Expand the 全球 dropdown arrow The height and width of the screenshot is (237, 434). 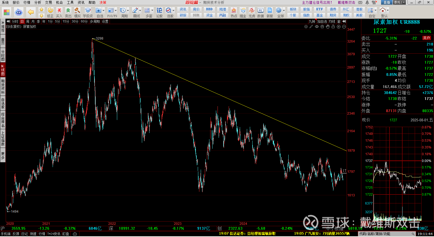tap(284, 11)
